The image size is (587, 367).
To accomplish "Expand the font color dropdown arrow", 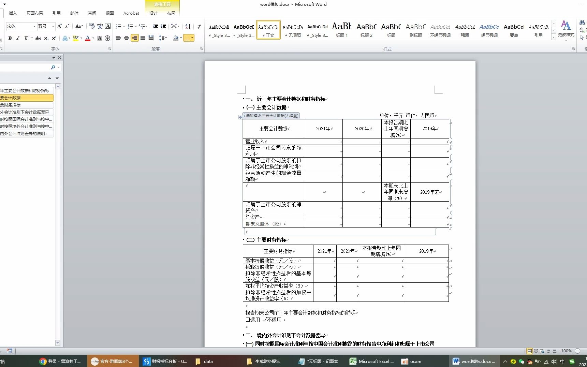I will (x=92, y=38).
